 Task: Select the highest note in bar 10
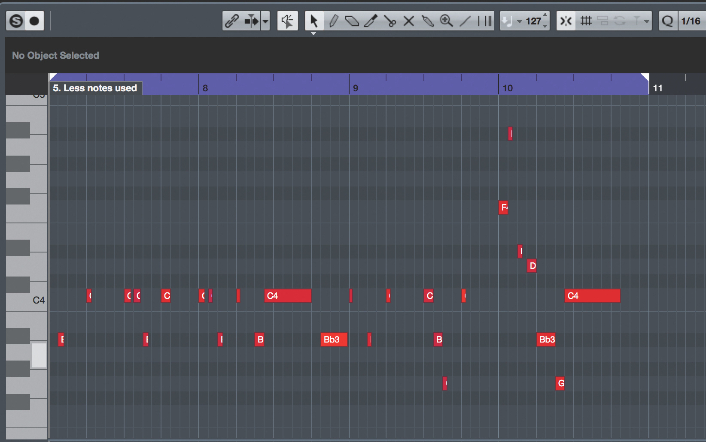(x=510, y=134)
